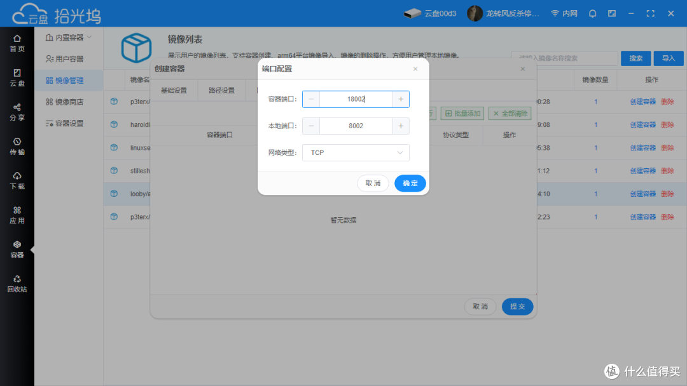Close the 端口配置 dialog with X
The width and height of the screenshot is (687, 386).
[x=415, y=69]
